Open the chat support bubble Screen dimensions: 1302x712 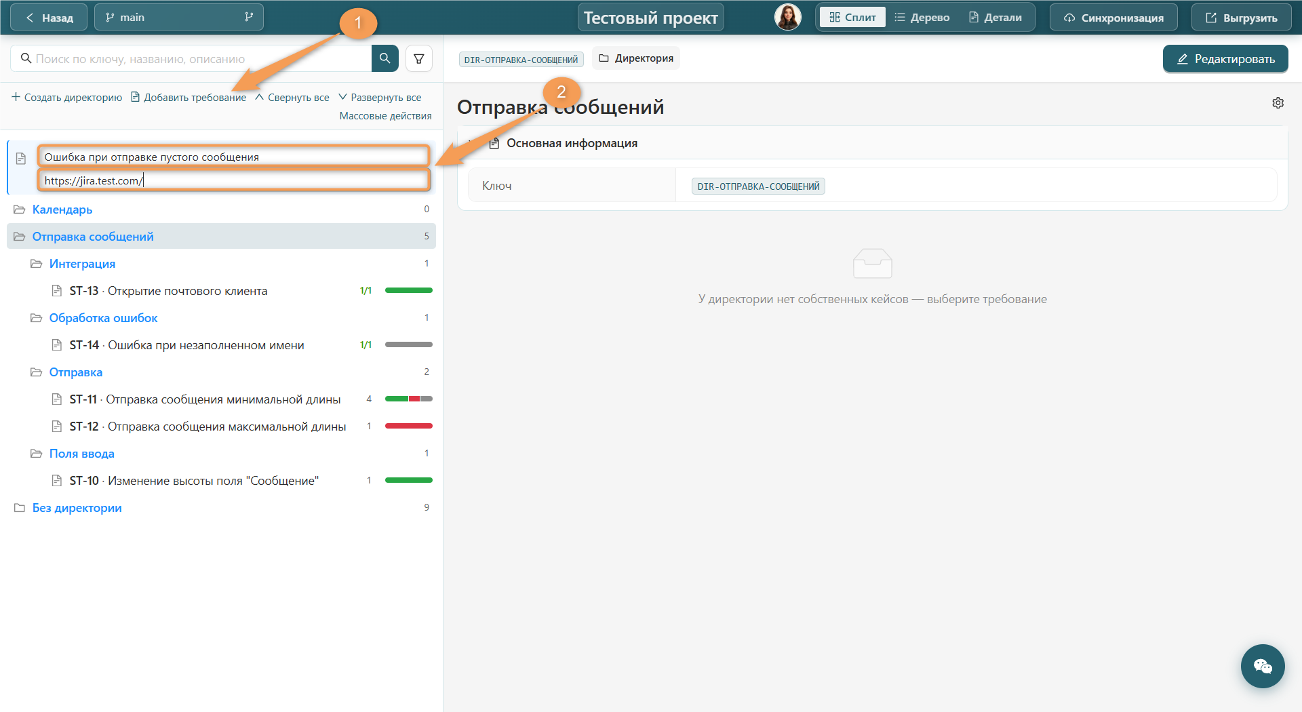(1263, 666)
